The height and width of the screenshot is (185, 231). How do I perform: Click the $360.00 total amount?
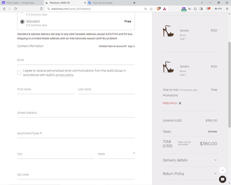pyautogui.click(x=208, y=144)
